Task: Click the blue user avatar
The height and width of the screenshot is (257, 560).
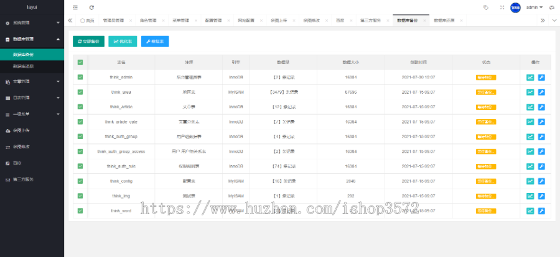Action: pos(515,7)
